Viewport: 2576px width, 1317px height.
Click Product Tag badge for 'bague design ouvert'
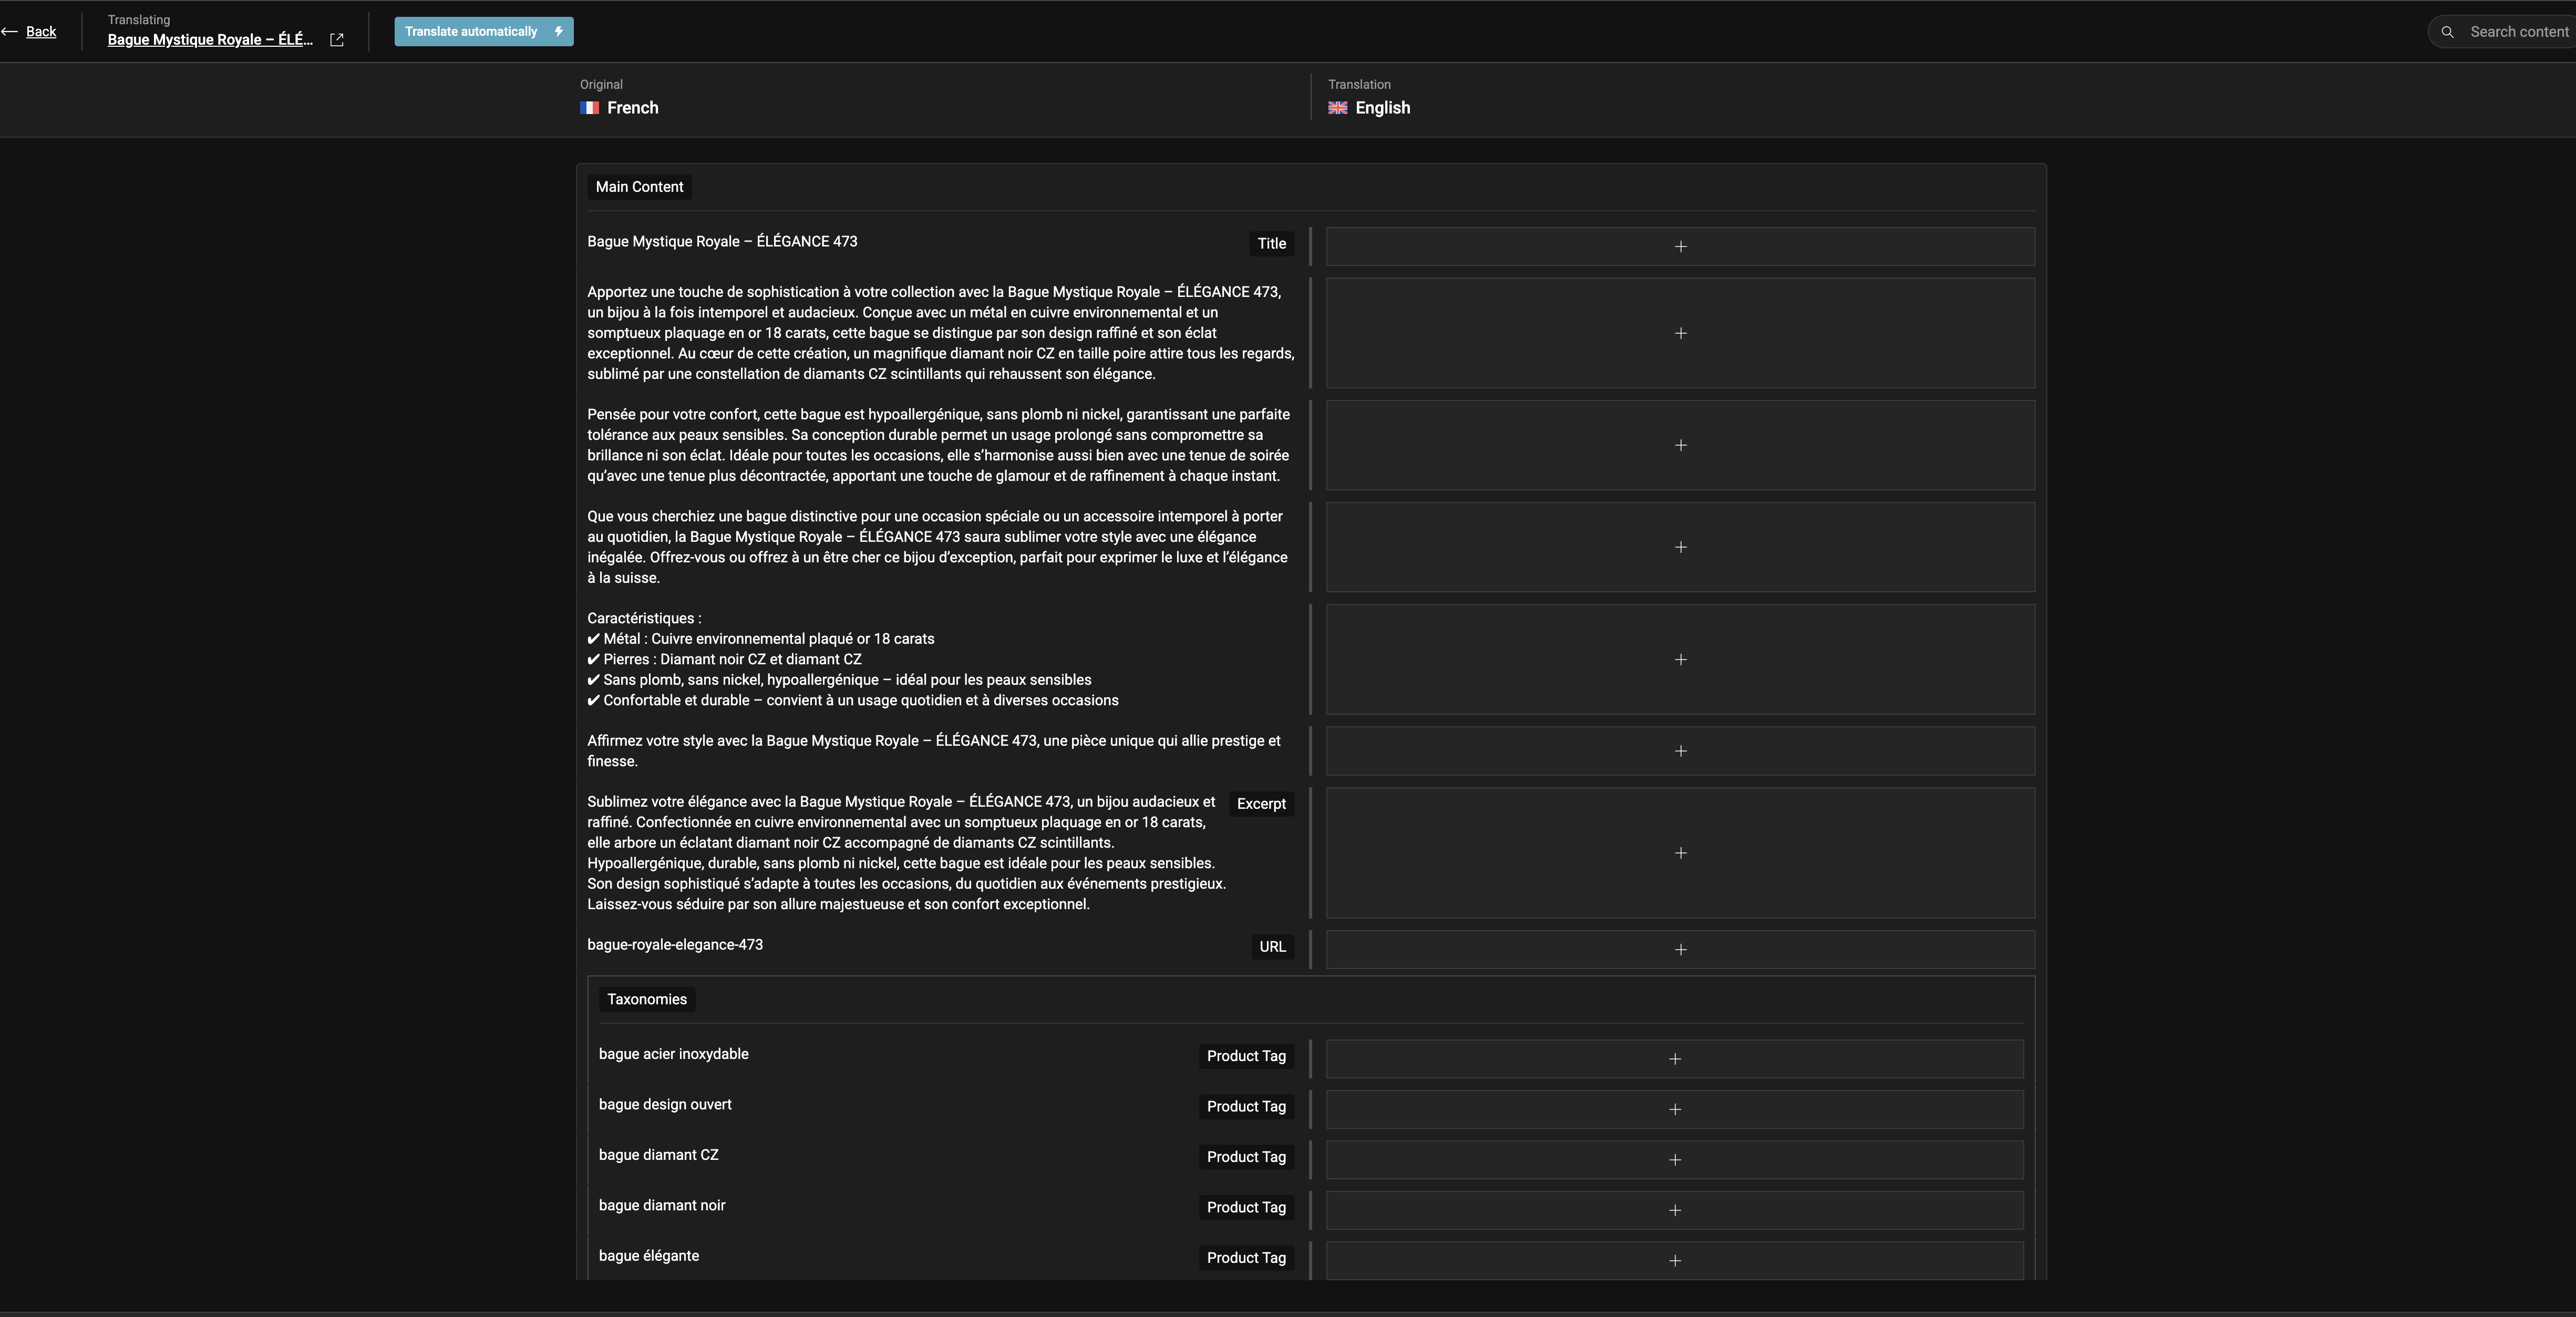pos(1246,1107)
